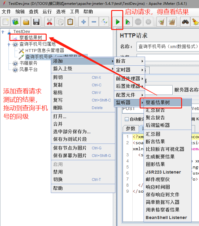Start the test with no pauses icon

click(x=128, y=22)
